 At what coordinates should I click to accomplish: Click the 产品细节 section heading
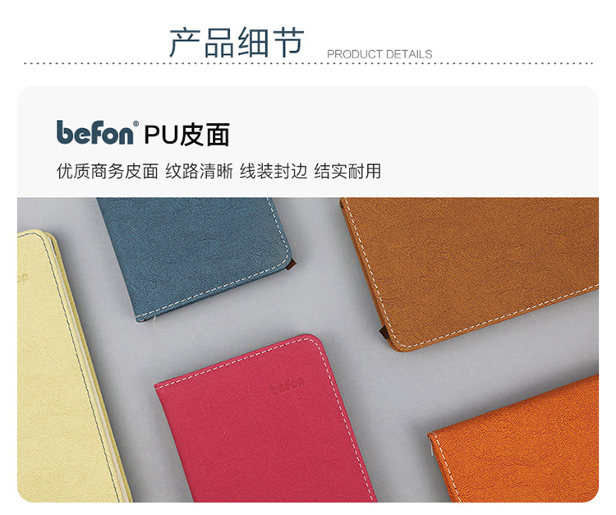pyautogui.click(x=237, y=42)
